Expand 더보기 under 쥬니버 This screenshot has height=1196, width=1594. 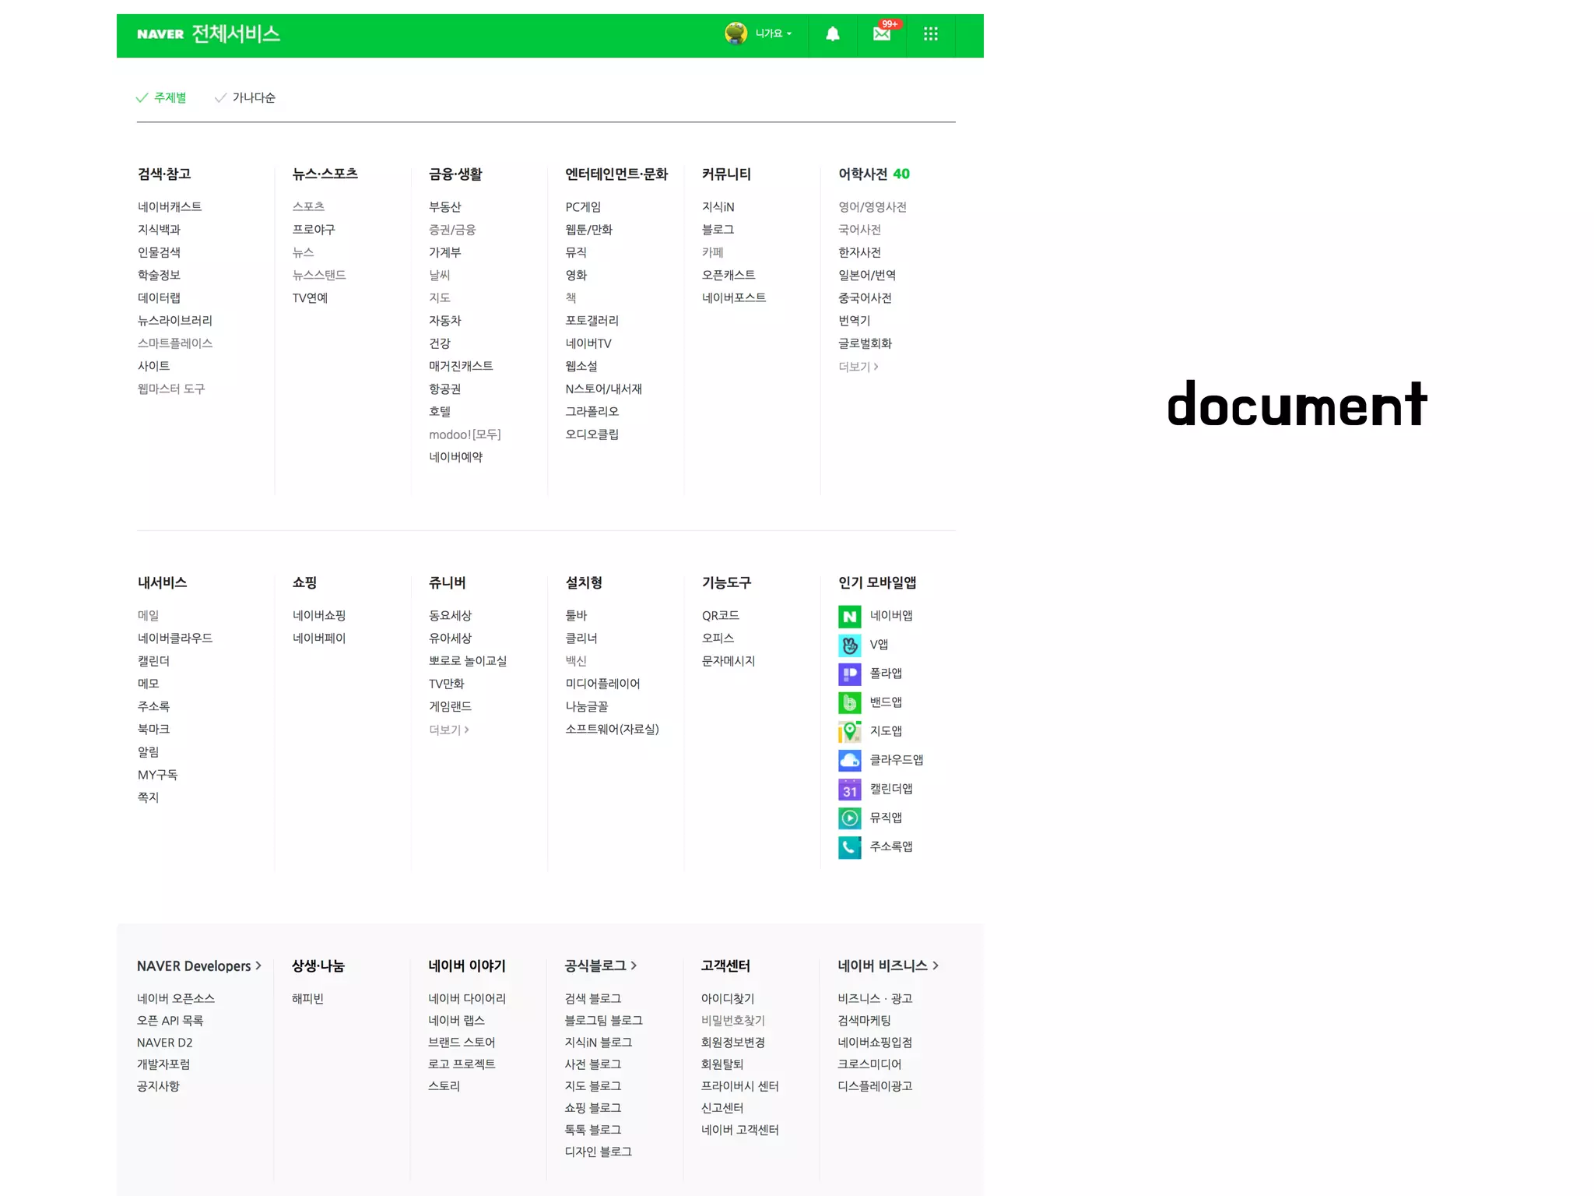tap(448, 730)
